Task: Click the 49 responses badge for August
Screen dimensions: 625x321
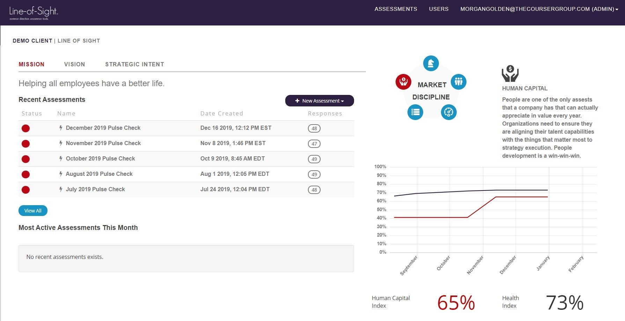Action: 314,174
